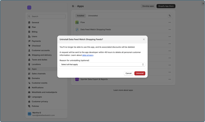Click the red Uninstall button
Viewport: 205px width, 122px height.
coord(140,73)
